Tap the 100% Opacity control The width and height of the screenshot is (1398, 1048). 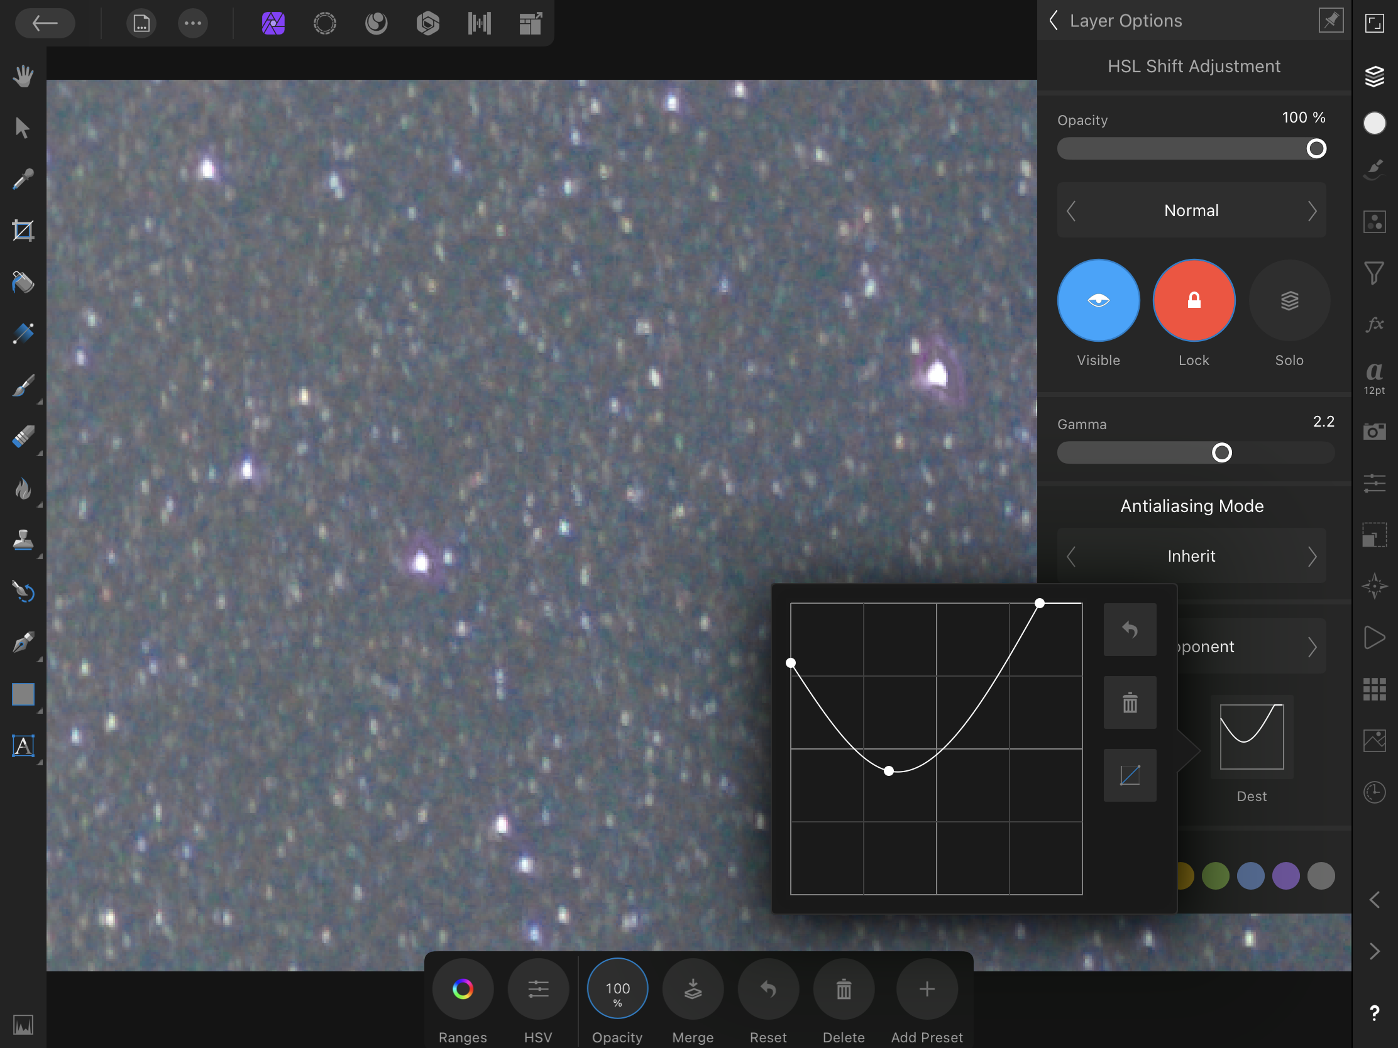click(x=617, y=988)
